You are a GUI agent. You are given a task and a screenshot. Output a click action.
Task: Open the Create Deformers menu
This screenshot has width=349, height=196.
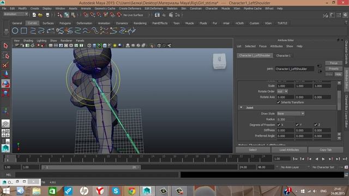point(130,9)
